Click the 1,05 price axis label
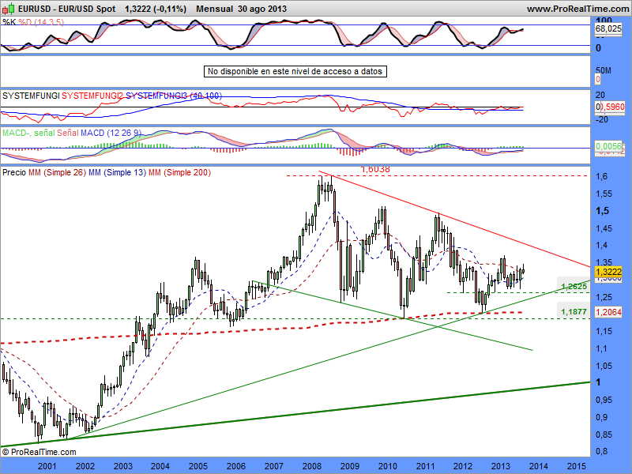 point(604,366)
